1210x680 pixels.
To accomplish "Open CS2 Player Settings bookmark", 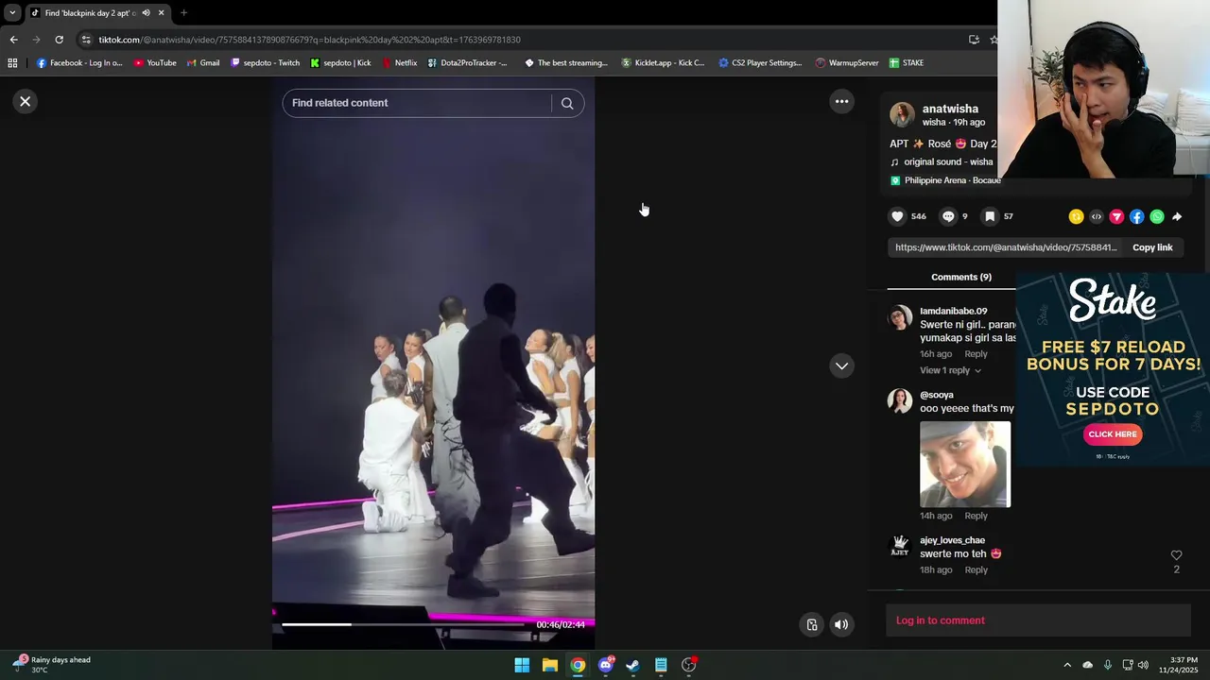I will coord(760,63).
